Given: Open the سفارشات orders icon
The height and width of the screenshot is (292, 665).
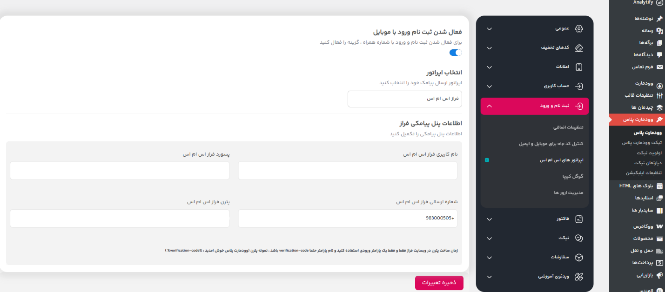Looking at the screenshot, I should pyautogui.click(x=578, y=257).
